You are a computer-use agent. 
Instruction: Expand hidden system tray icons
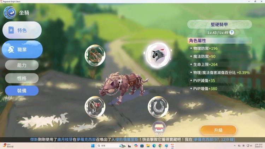click(235, 146)
